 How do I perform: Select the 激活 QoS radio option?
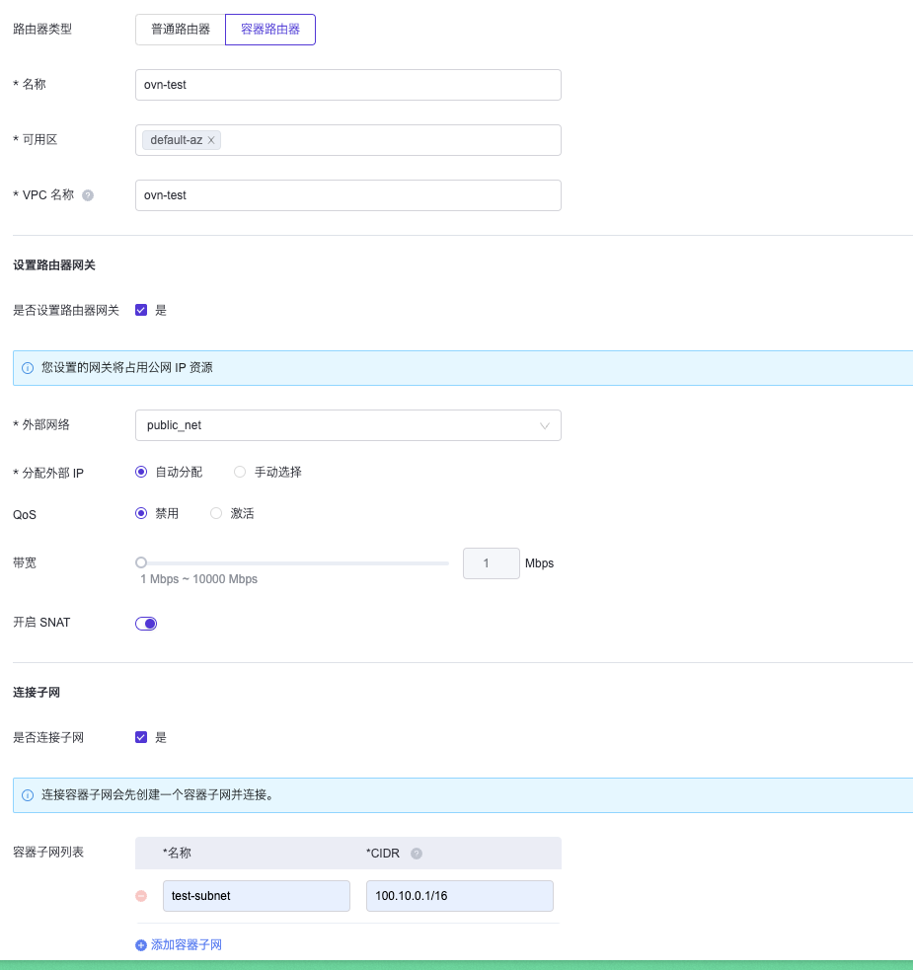coord(216,513)
